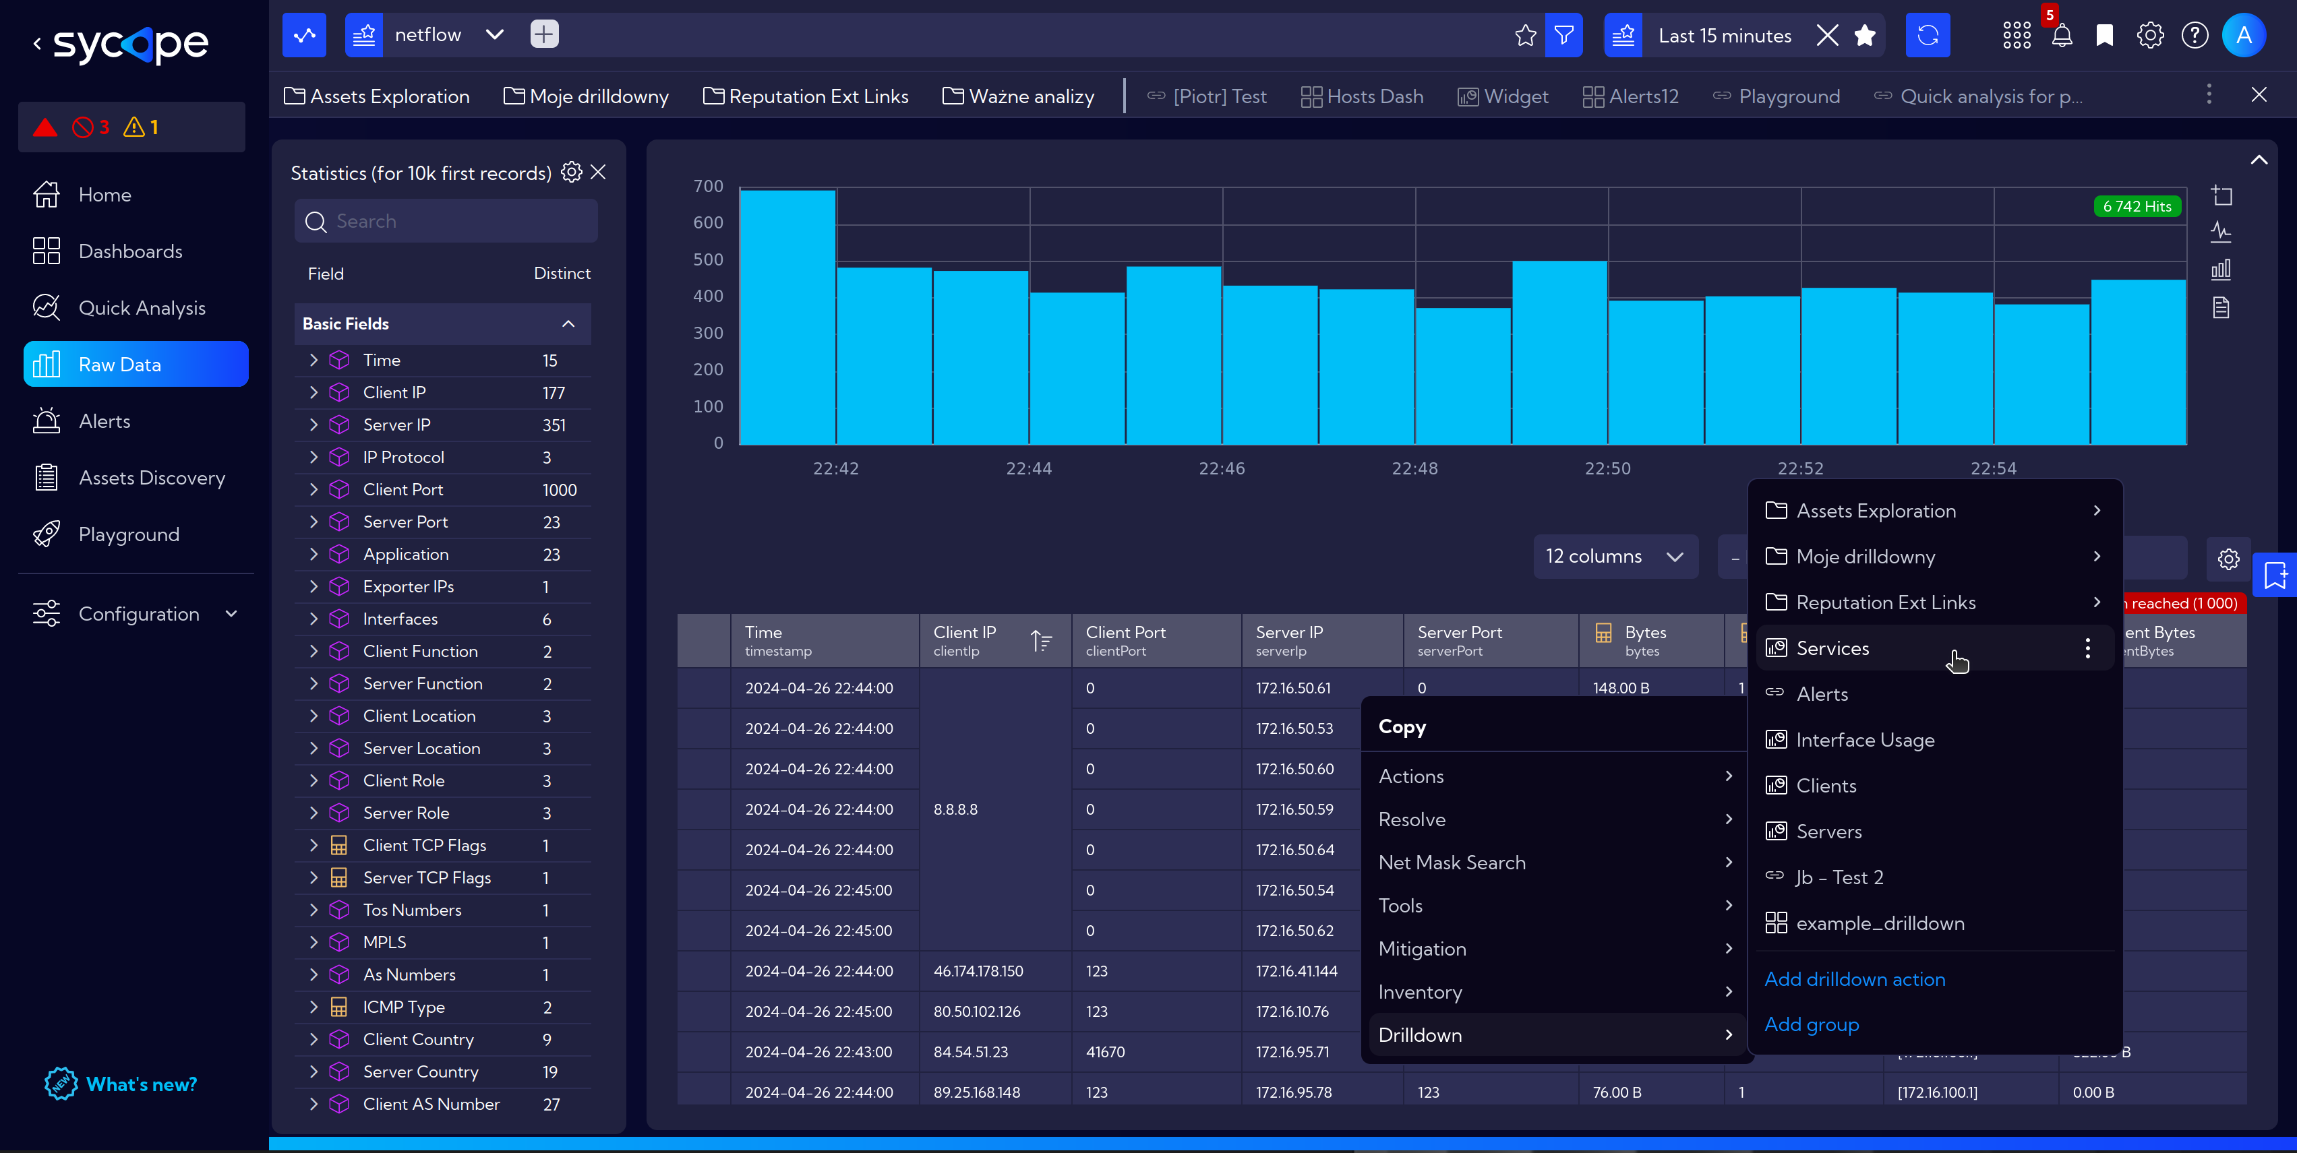Open the 12 columns dropdown
The image size is (2297, 1153).
(1615, 557)
